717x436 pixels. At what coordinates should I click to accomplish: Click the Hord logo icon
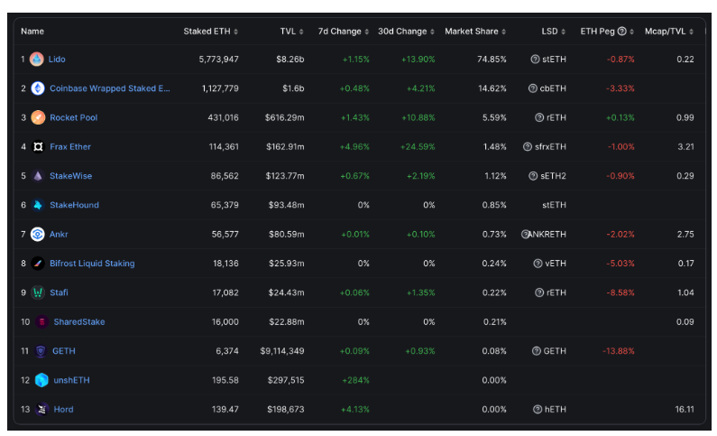(x=41, y=409)
